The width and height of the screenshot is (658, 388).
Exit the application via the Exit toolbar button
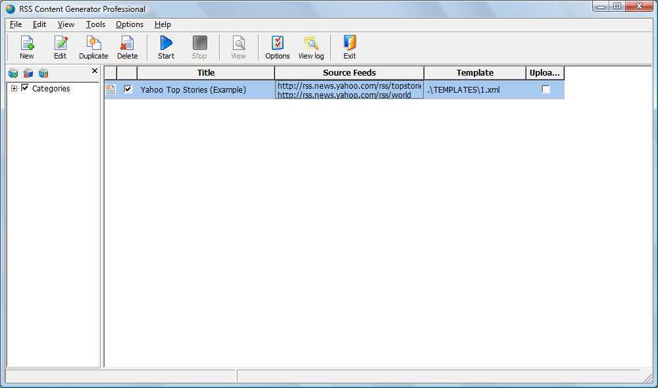click(x=349, y=46)
